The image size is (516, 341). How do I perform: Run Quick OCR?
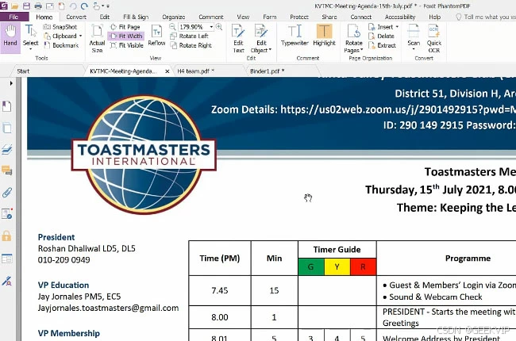tap(434, 39)
